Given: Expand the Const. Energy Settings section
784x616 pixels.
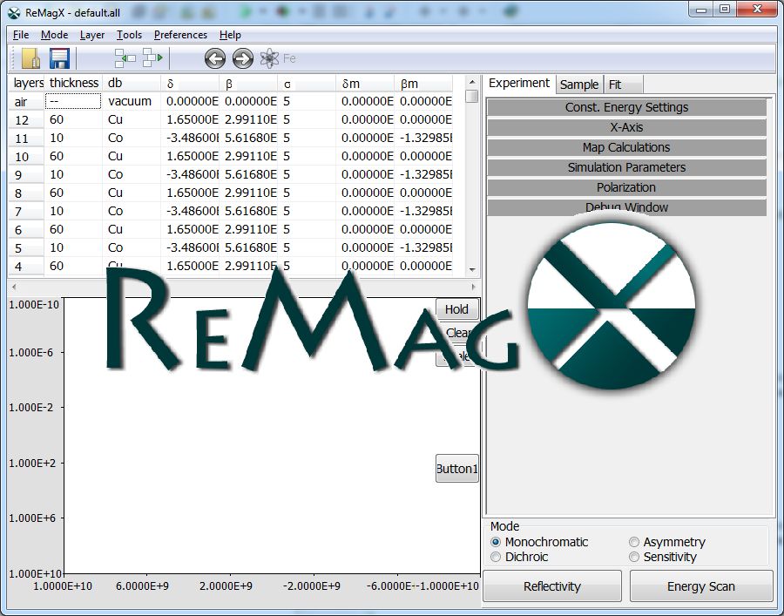Looking at the screenshot, I should click(626, 107).
